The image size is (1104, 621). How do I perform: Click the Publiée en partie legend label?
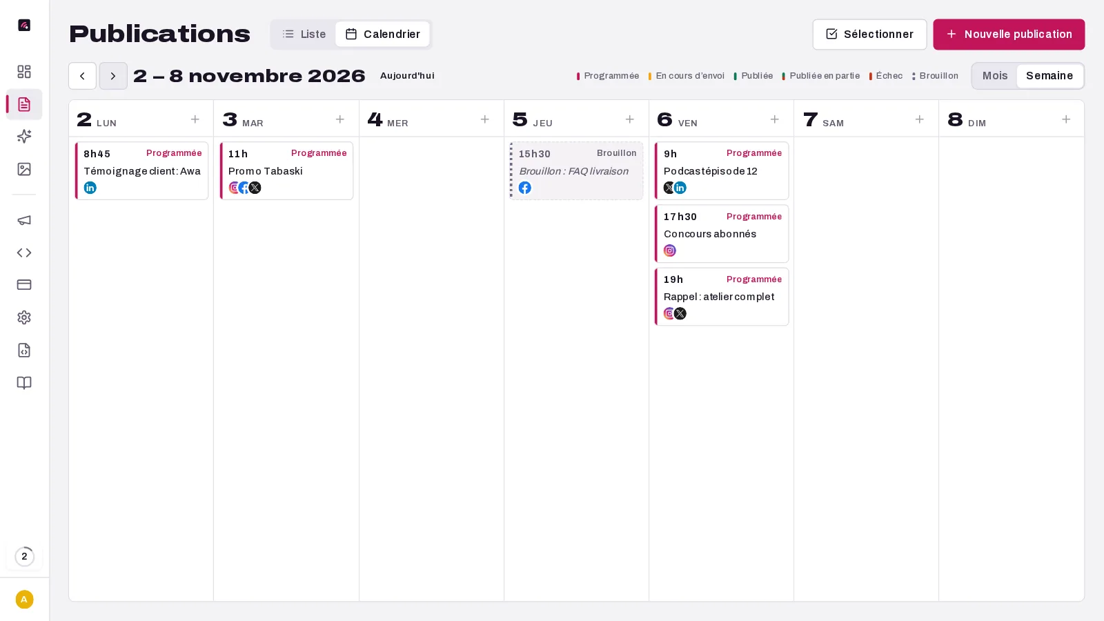[x=825, y=76]
